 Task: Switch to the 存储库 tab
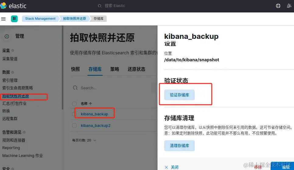(x=95, y=69)
